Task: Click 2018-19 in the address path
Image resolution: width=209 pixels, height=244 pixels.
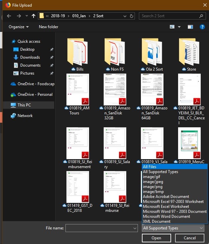Action: 58,16
